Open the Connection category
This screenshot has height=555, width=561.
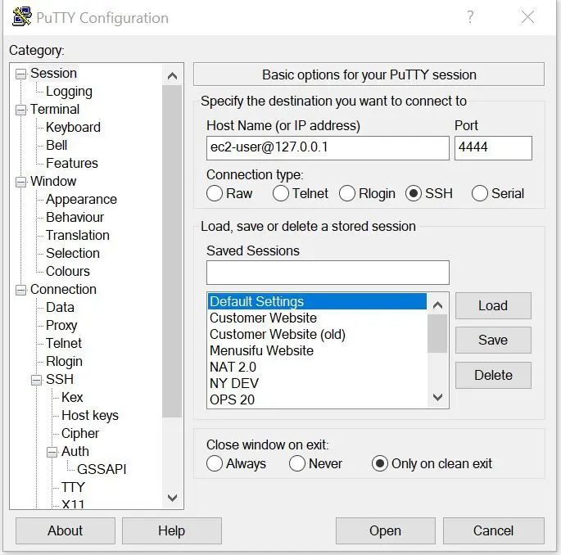tap(63, 289)
